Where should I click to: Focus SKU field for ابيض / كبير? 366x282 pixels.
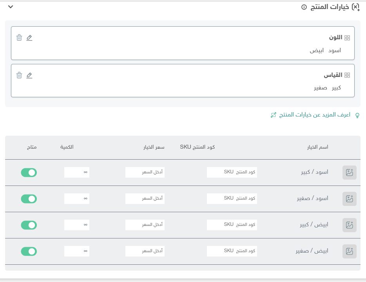232,225
